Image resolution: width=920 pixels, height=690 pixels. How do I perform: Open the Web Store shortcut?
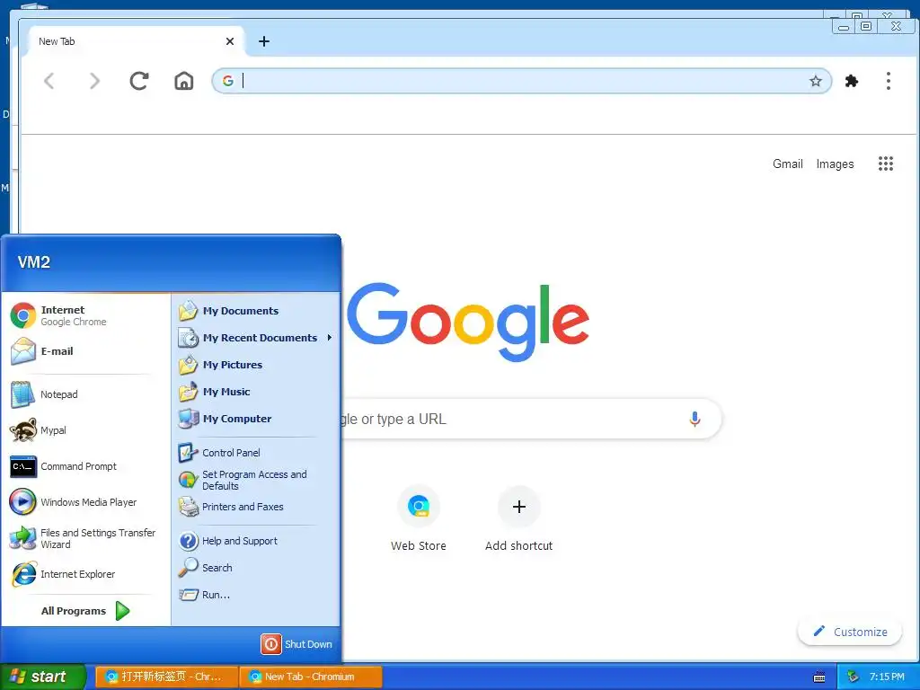(419, 518)
